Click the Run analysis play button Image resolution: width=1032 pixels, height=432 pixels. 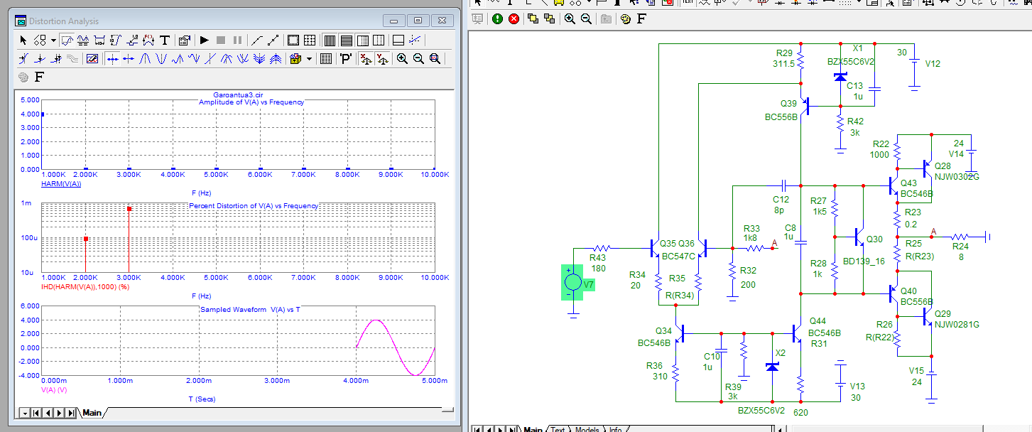pyautogui.click(x=204, y=40)
